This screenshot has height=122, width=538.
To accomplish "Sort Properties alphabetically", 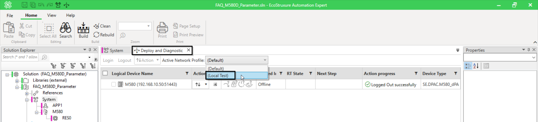I will [476, 66].
